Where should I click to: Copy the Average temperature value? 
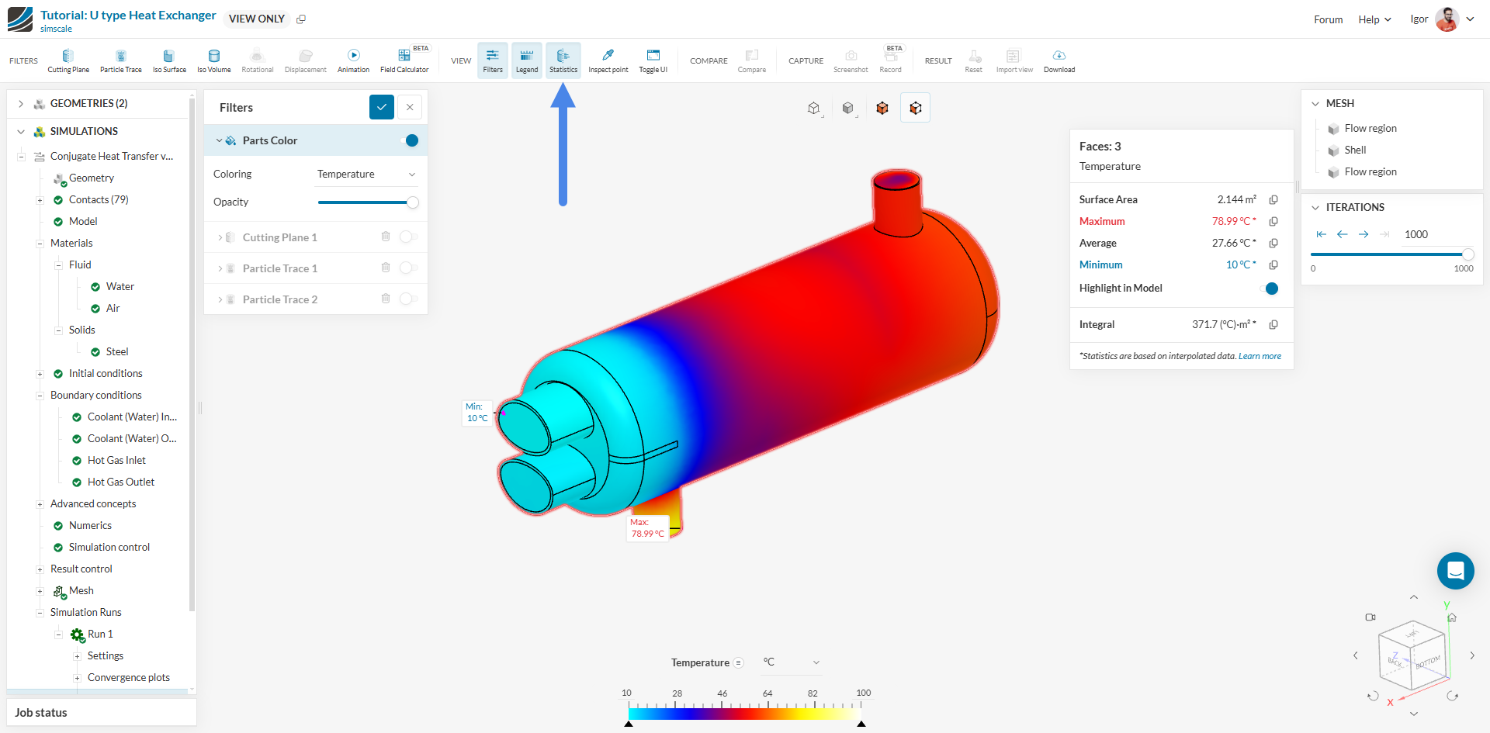click(1273, 244)
